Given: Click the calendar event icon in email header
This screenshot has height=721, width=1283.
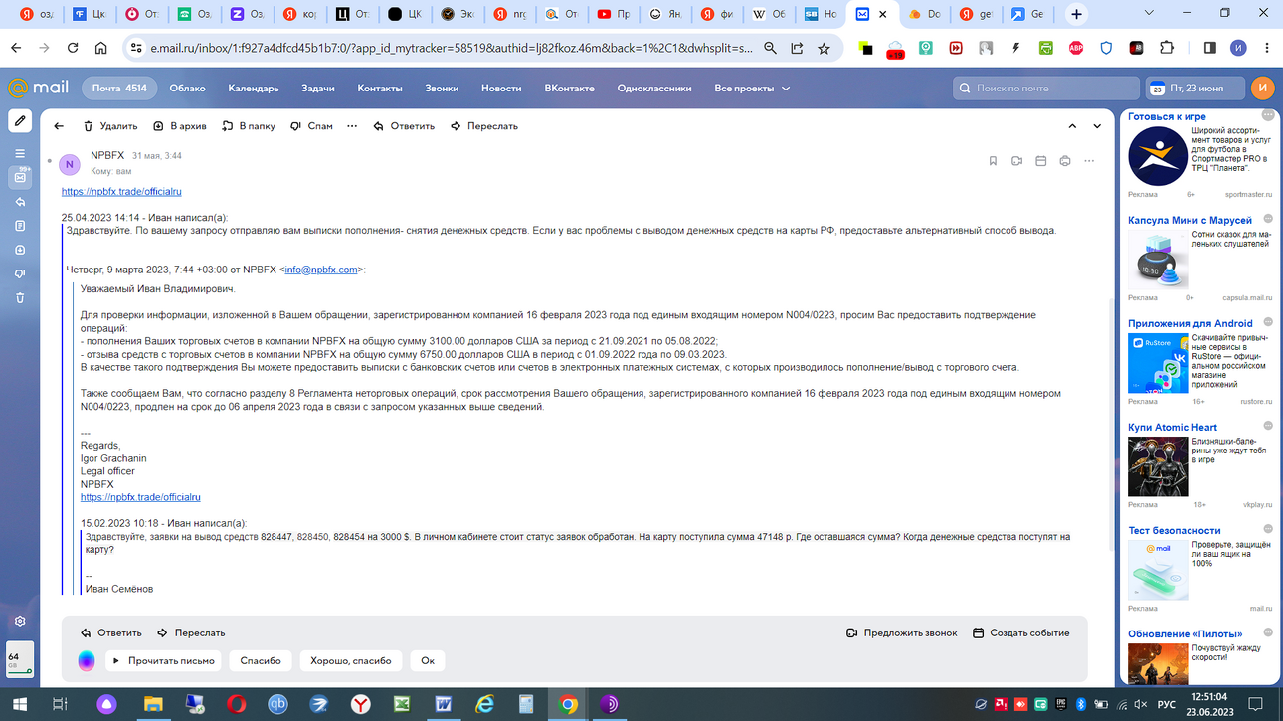Looking at the screenshot, I should click(x=1041, y=161).
